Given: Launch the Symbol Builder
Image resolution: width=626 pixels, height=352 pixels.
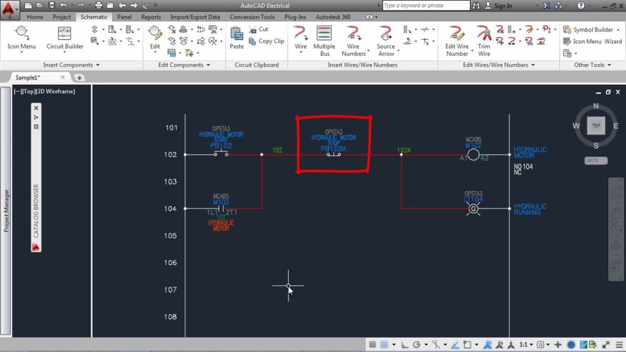Looking at the screenshot, I should point(591,29).
